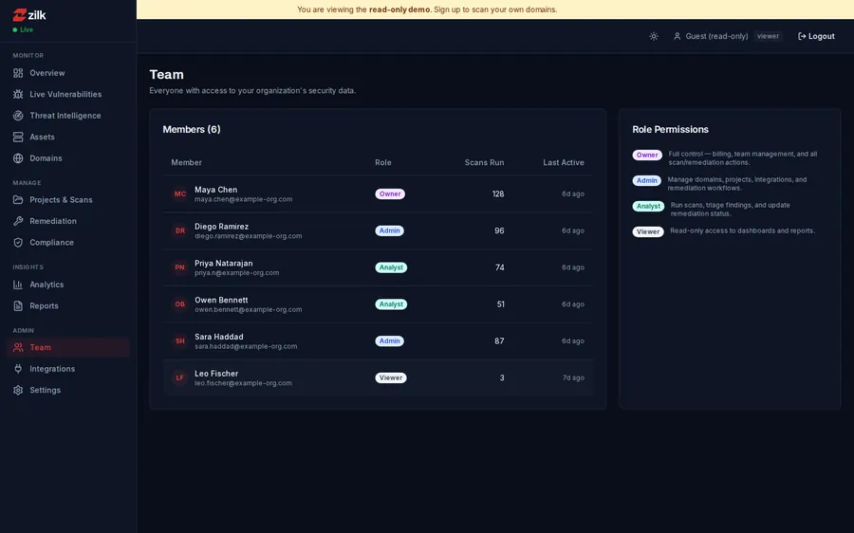Screen dimensions: 854x533
Task: Click Priya Natarajan's PN avatar
Action: click(x=179, y=267)
